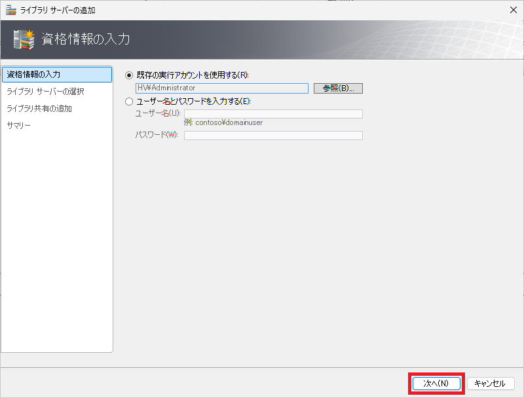
Task: Click the 参照(B)... browse button
Action: tap(338, 88)
